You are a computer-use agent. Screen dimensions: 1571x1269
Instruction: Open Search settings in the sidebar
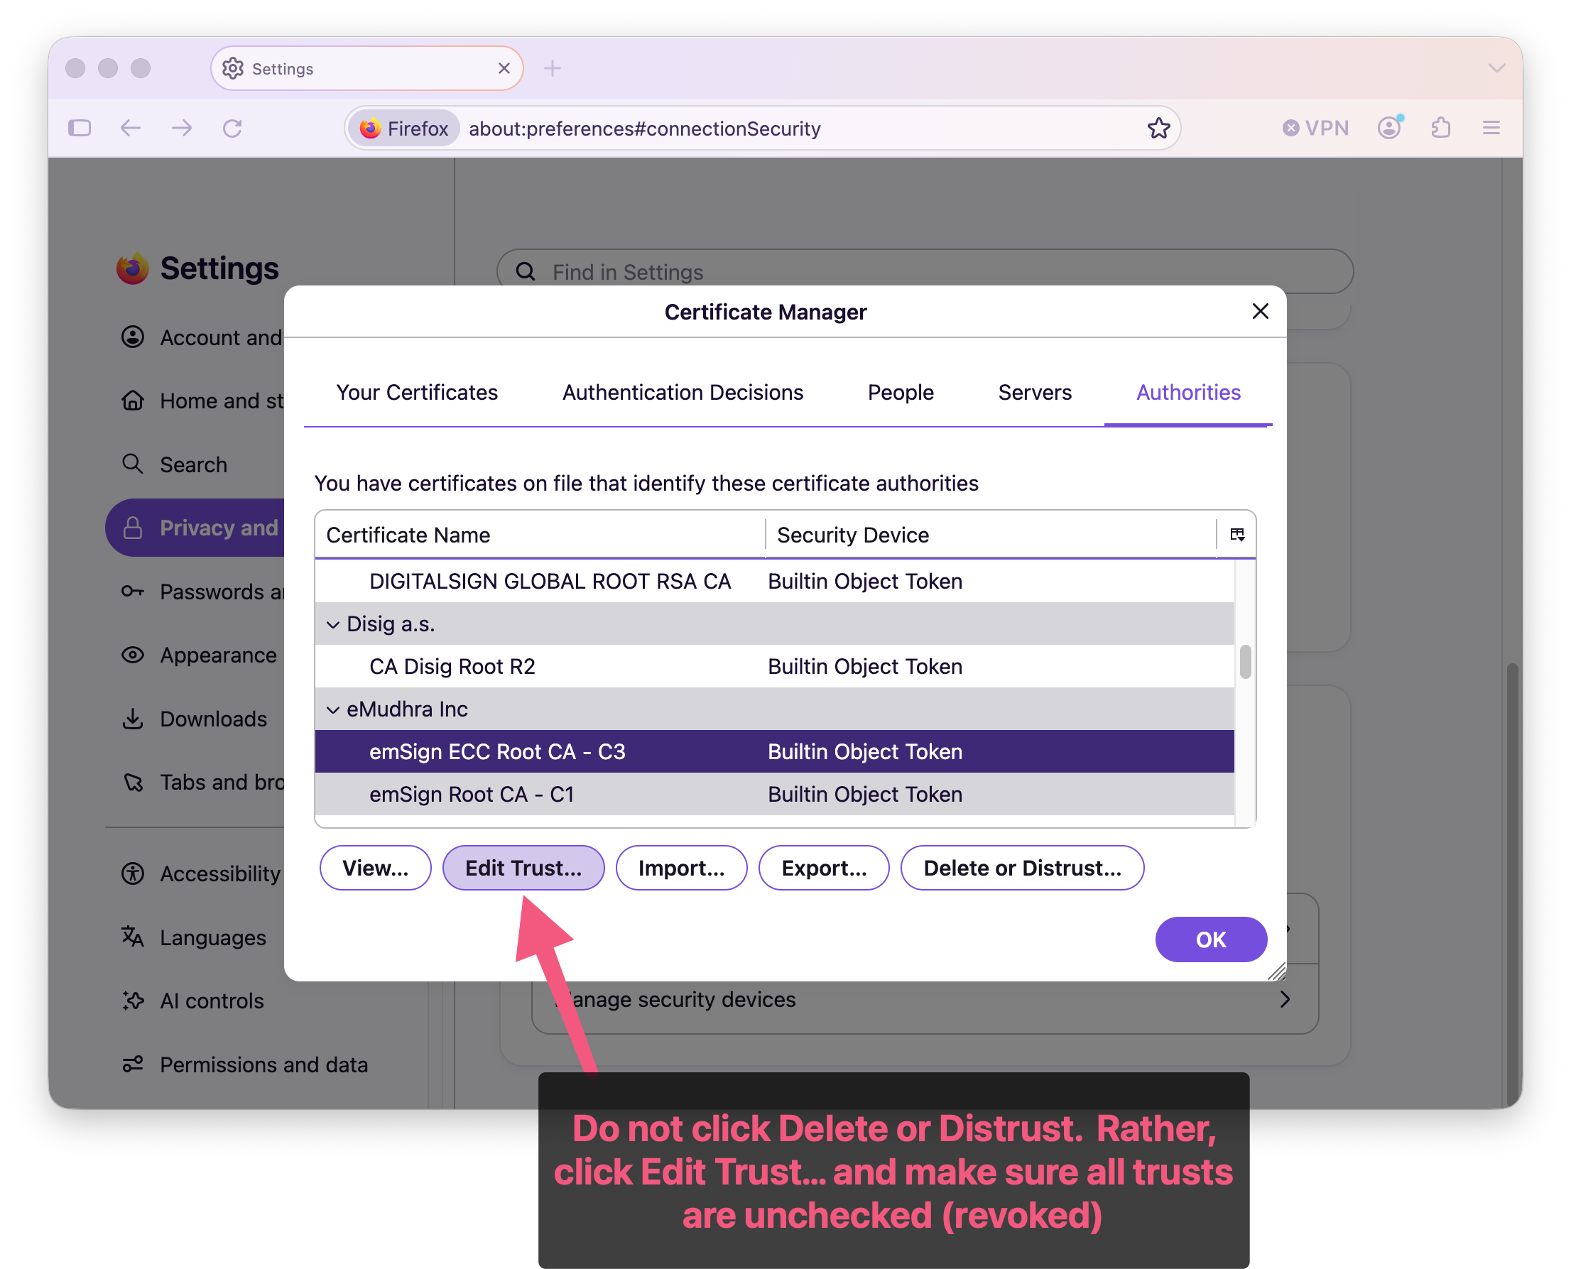tap(194, 464)
